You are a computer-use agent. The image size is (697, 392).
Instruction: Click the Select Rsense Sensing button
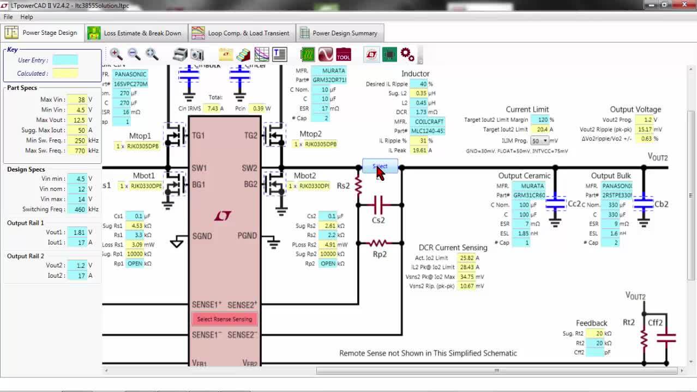pos(225,318)
